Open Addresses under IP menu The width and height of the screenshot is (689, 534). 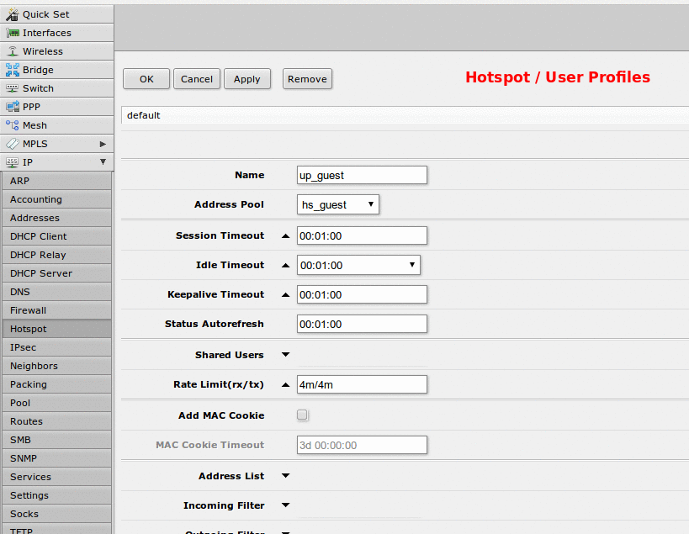(x=57, y=218)
